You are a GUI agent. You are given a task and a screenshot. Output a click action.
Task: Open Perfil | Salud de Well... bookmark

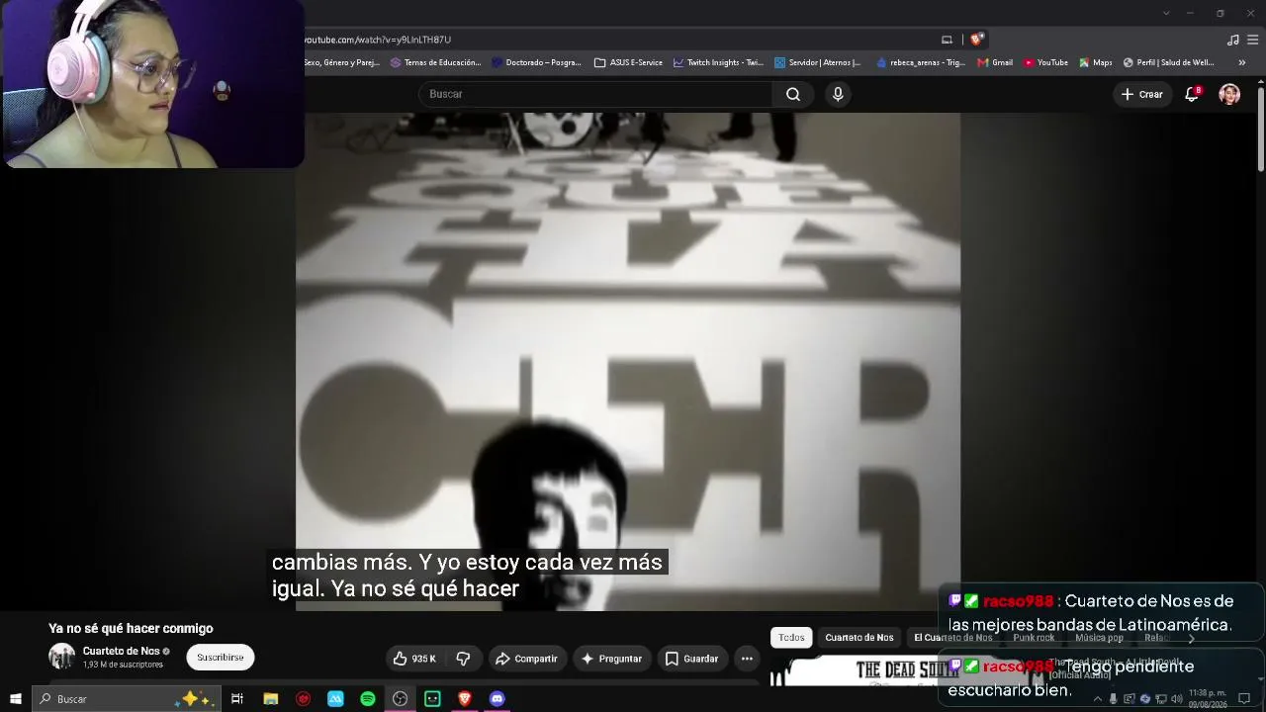(x=1168, y=62)
